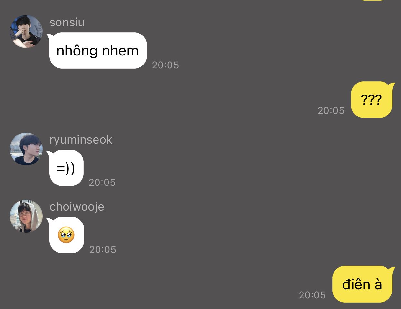The height and width of the screenshot is (309, 401).
Task: Click the timestamp beside the emoji bubble
Action: (103, 250)
